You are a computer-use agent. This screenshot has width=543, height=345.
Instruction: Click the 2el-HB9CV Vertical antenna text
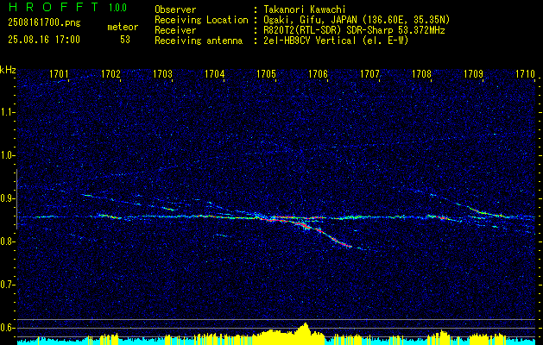coord(336,41)
